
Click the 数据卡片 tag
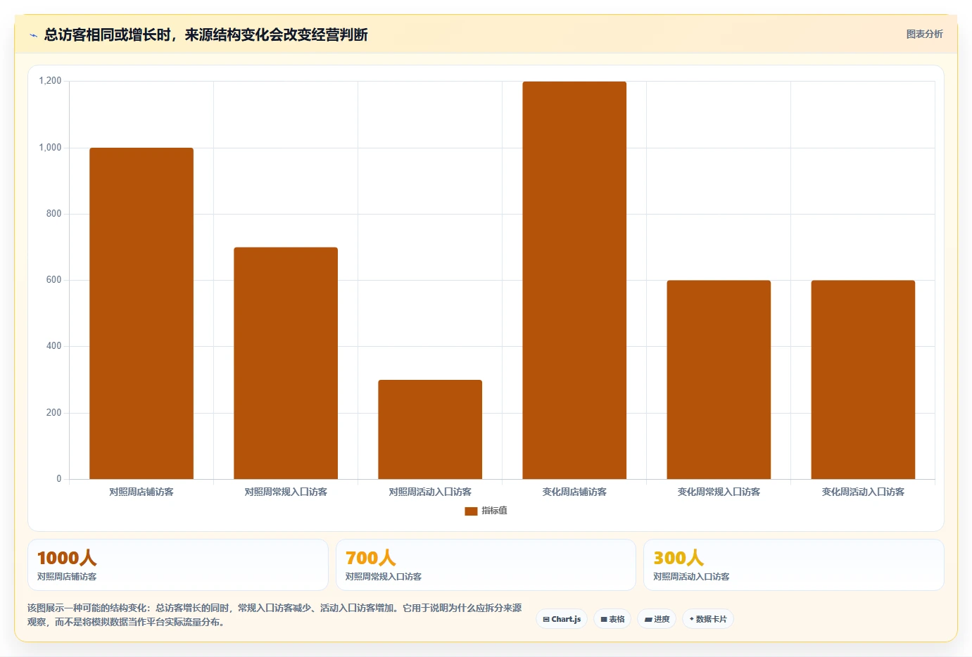click(x=708, y=619)
